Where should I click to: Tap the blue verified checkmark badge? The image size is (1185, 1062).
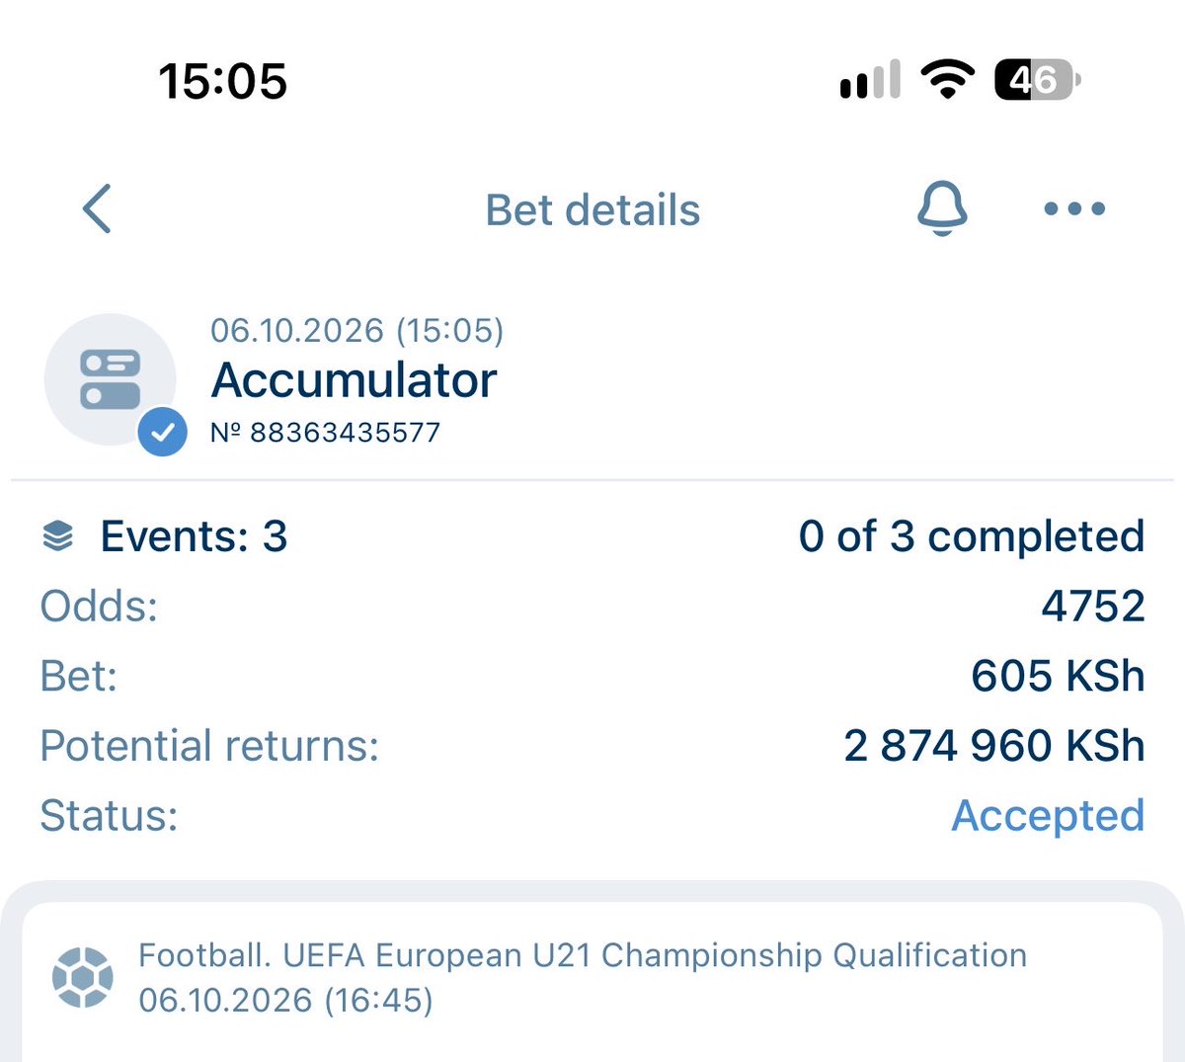tap(163, 432)
